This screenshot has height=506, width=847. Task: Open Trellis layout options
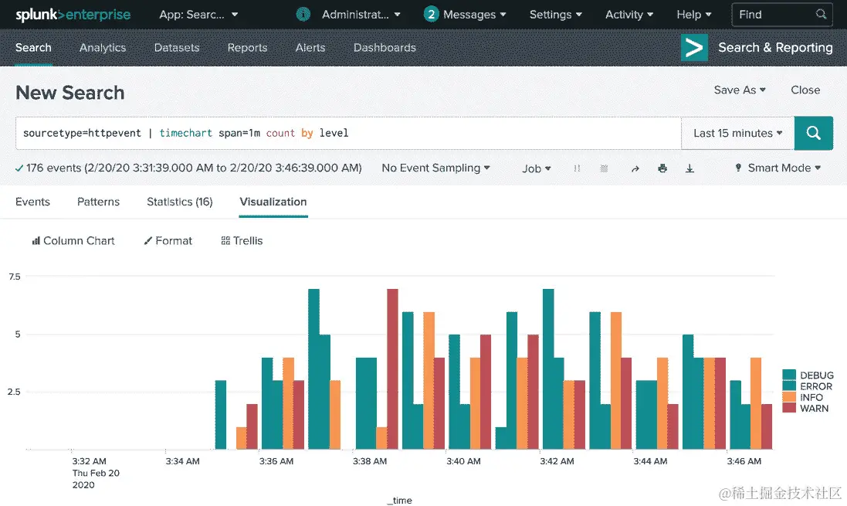point(242,241)
